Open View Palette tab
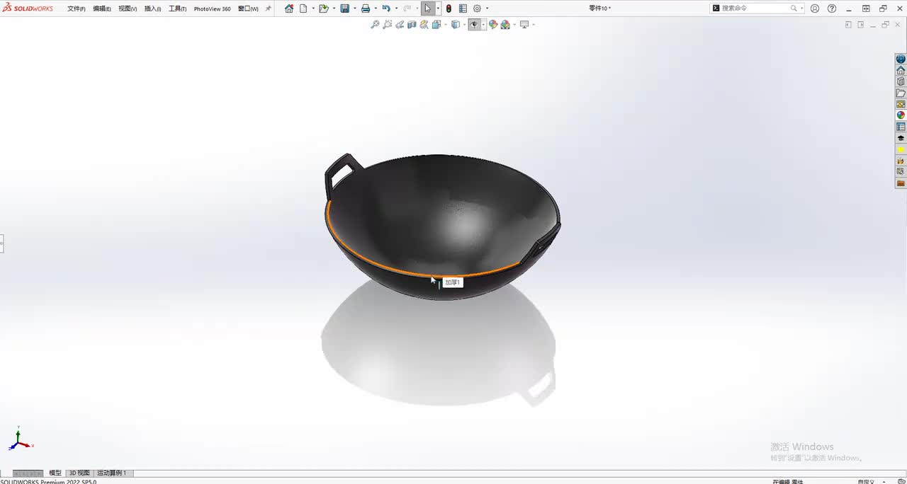 pyautogui.click(x=901, y=104)
